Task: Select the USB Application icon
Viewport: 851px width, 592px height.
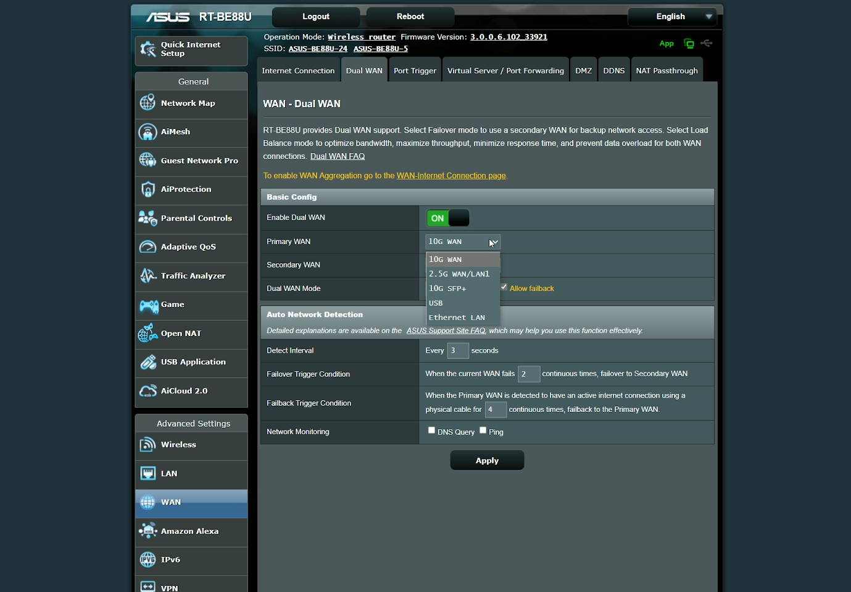Action: [148, 362]
